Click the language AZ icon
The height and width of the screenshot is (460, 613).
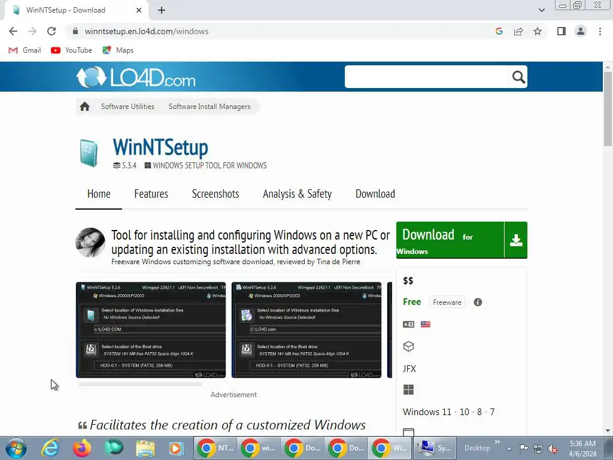(x=408, y=324)
